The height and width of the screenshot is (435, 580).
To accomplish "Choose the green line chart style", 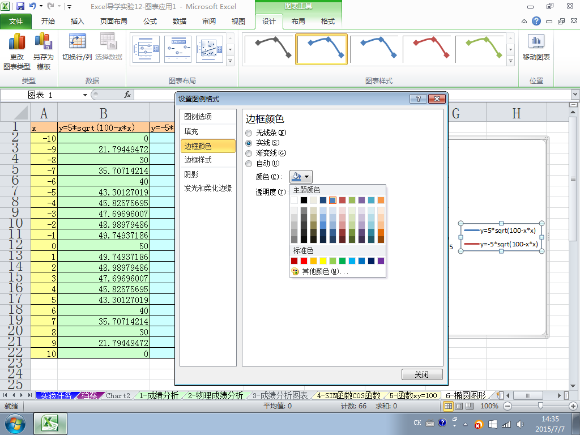I will (x=480, y=49).
